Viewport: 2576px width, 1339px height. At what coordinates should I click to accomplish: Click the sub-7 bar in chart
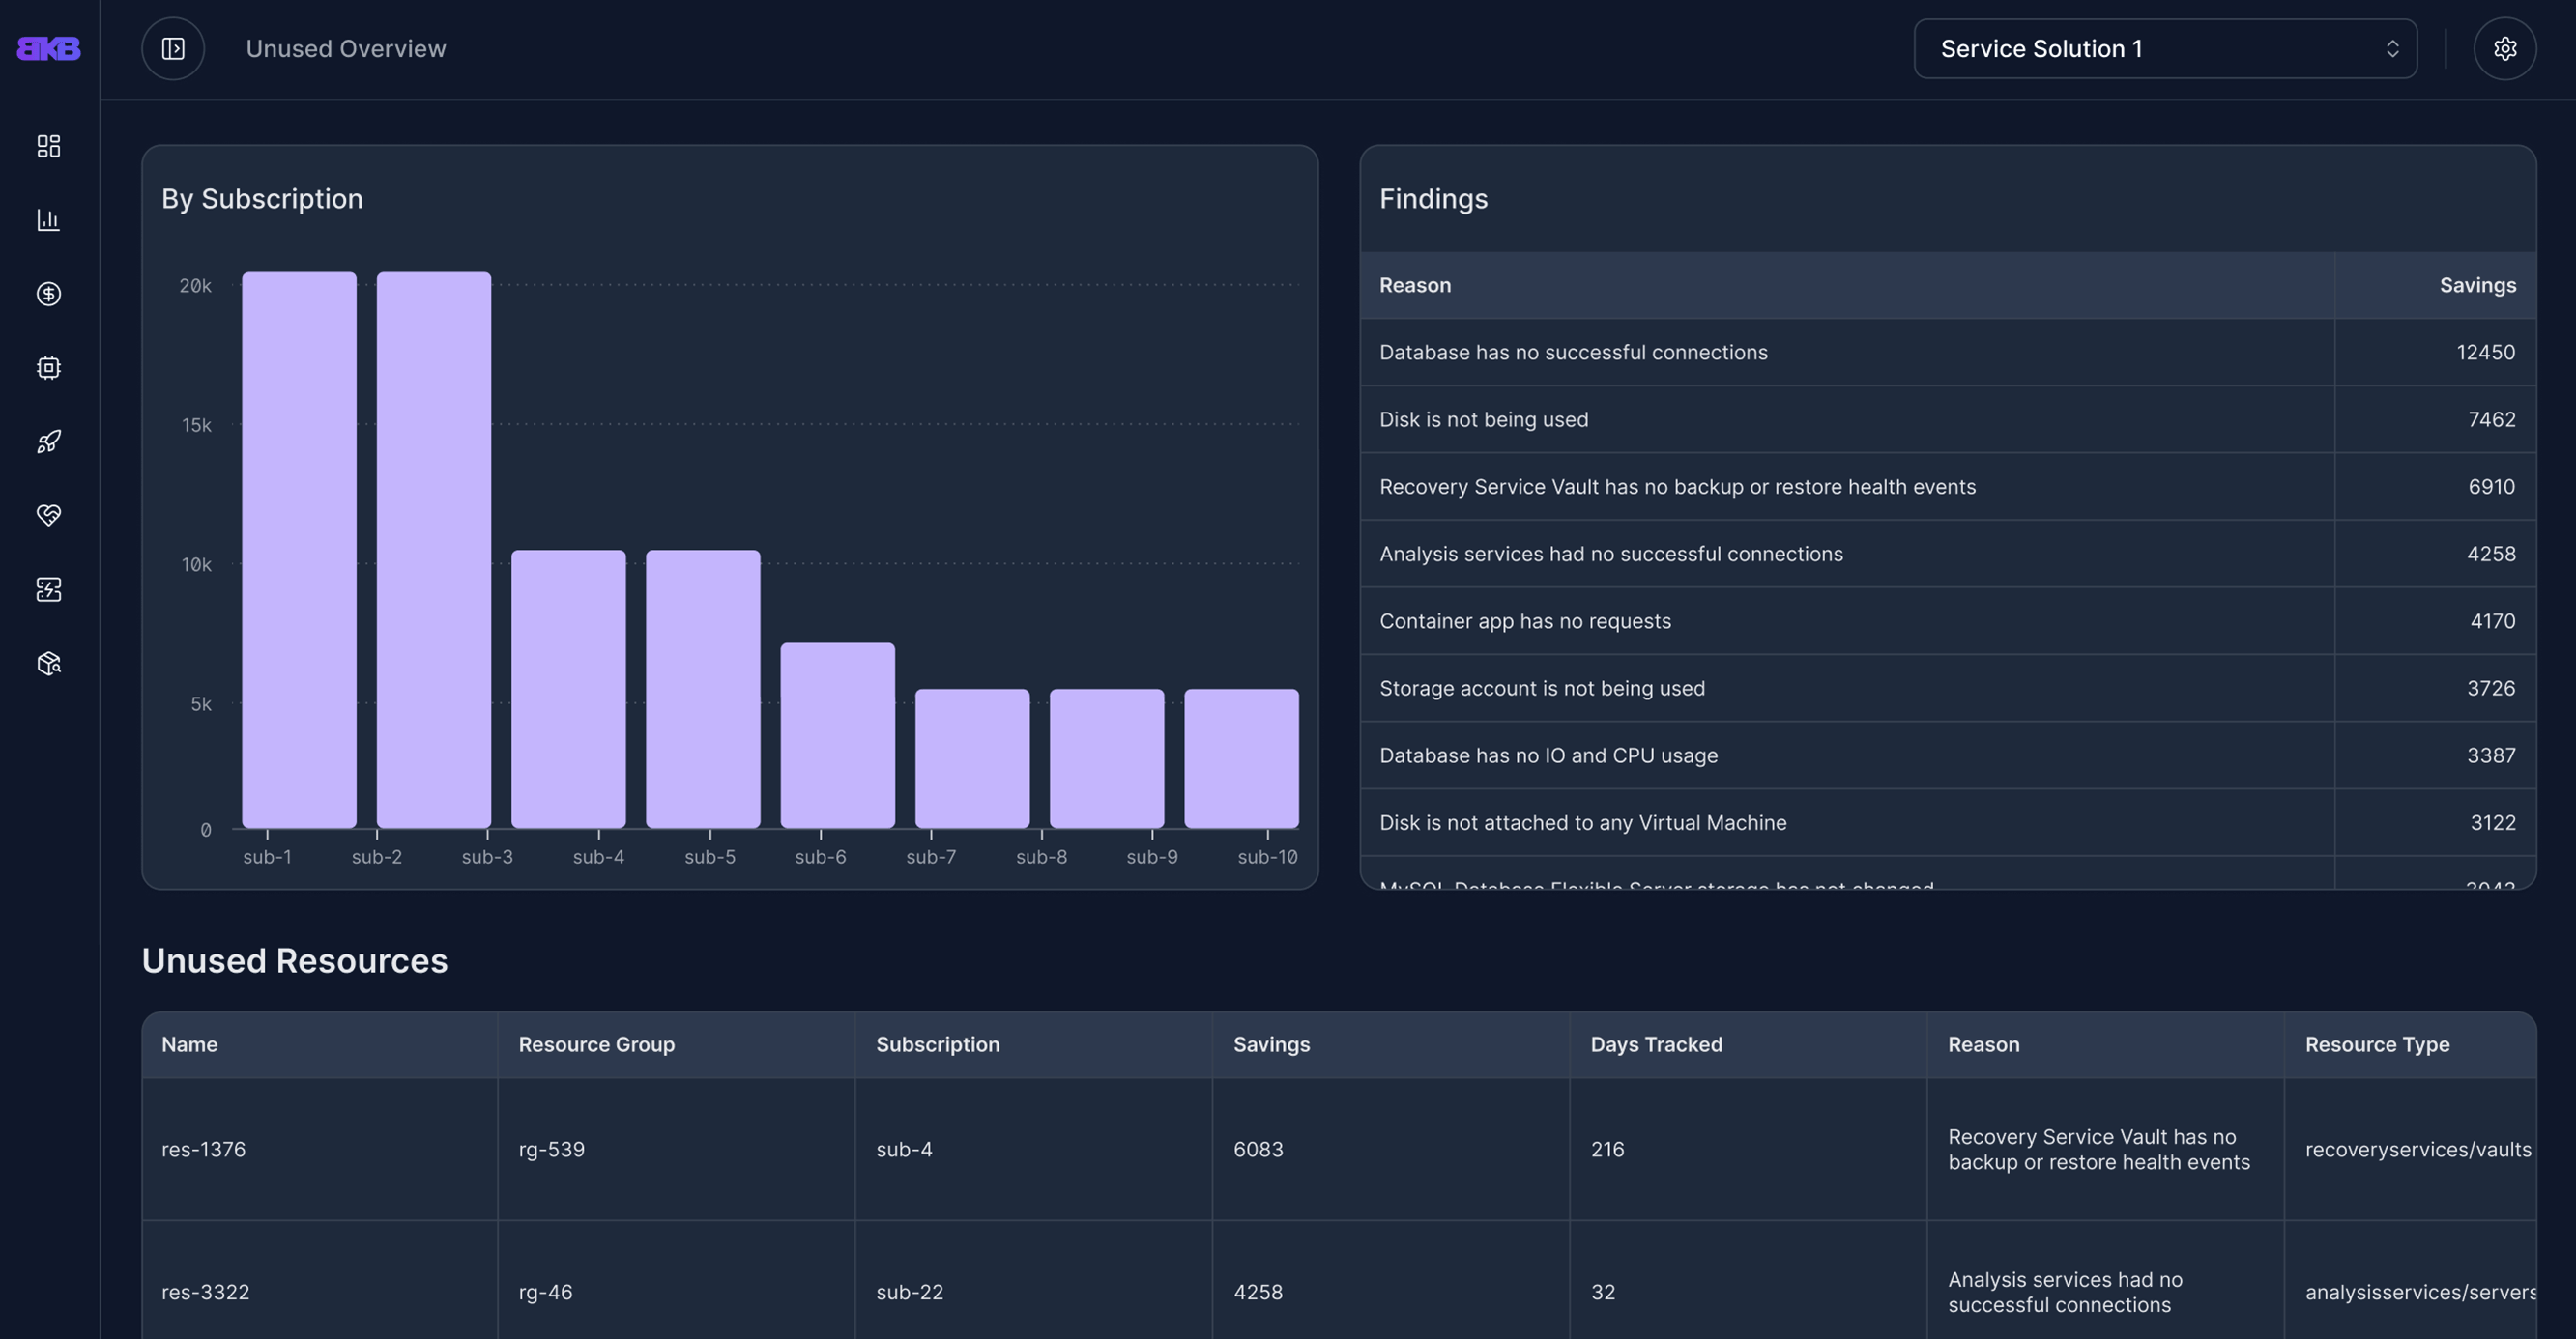click(1107, 758)
